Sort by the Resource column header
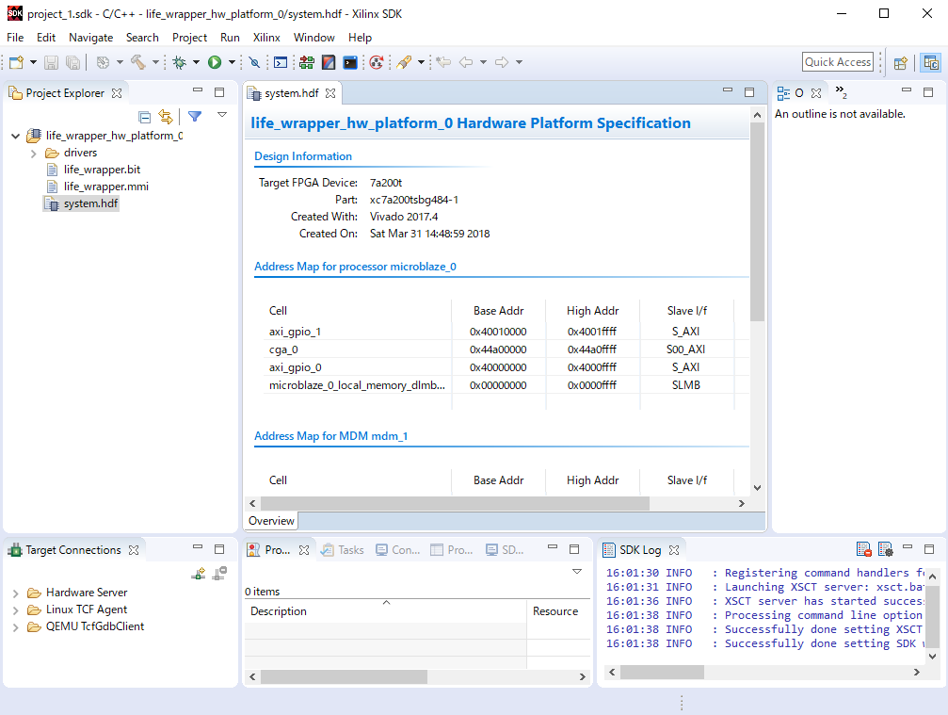This screenshot has width=948, height=715. (x=558, y=611)
